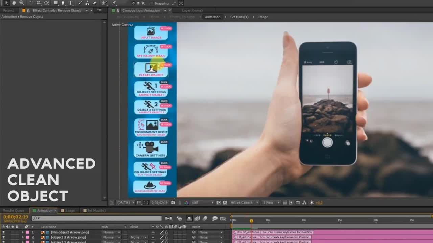
Task: Toggle the Snapping checkbox
Action: pyautogui.click(x=151, y=3)
